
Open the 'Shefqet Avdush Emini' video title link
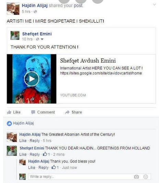[x=88, y=61]
